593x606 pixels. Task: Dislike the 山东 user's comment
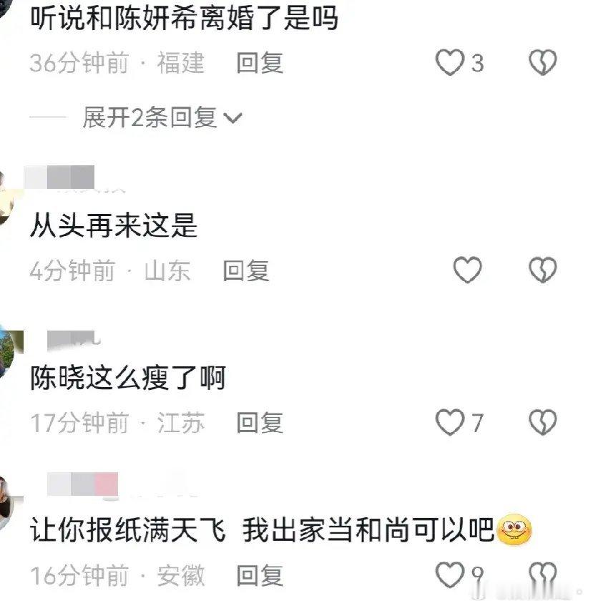pyautogui.click(x=542, y=270)
